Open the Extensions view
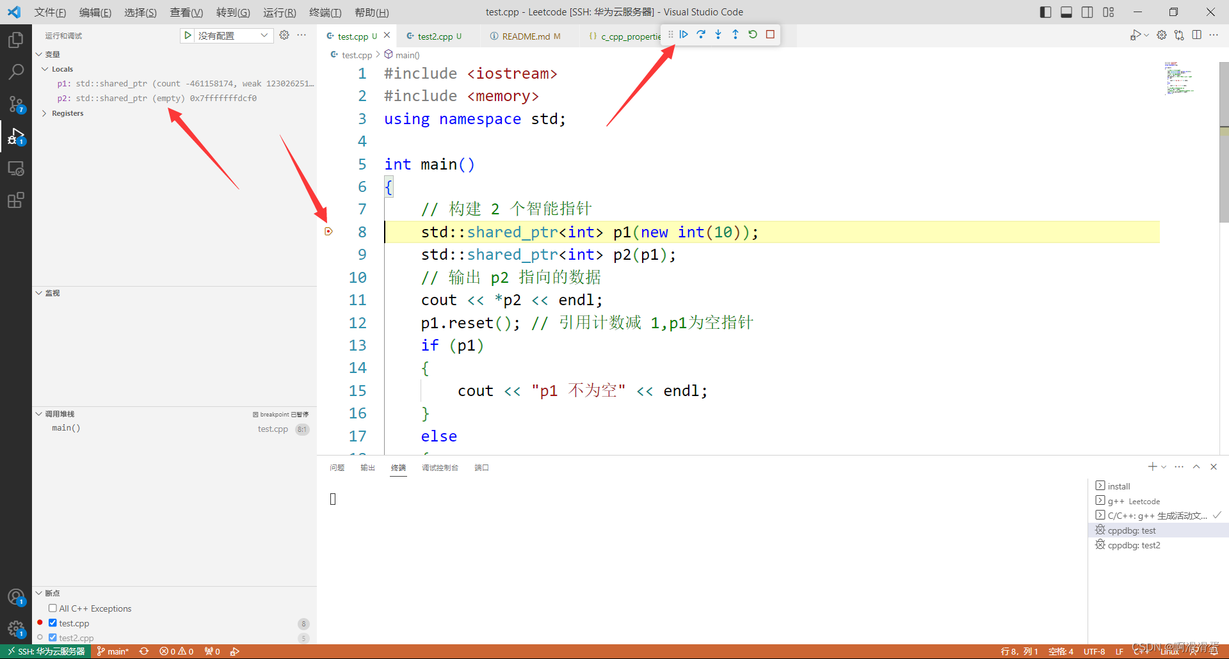1229x659 pixels. pyautogui.click(x=15, y=200)
